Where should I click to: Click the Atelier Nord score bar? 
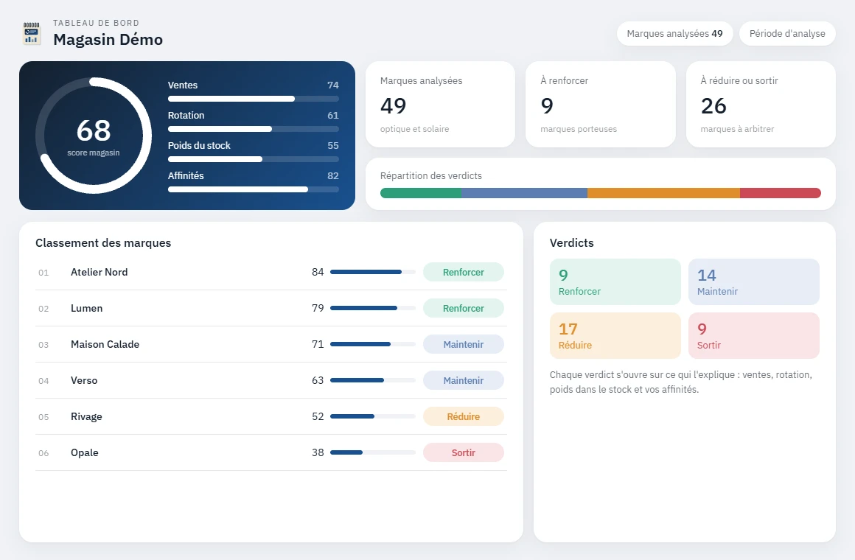[x=373, y=272]
